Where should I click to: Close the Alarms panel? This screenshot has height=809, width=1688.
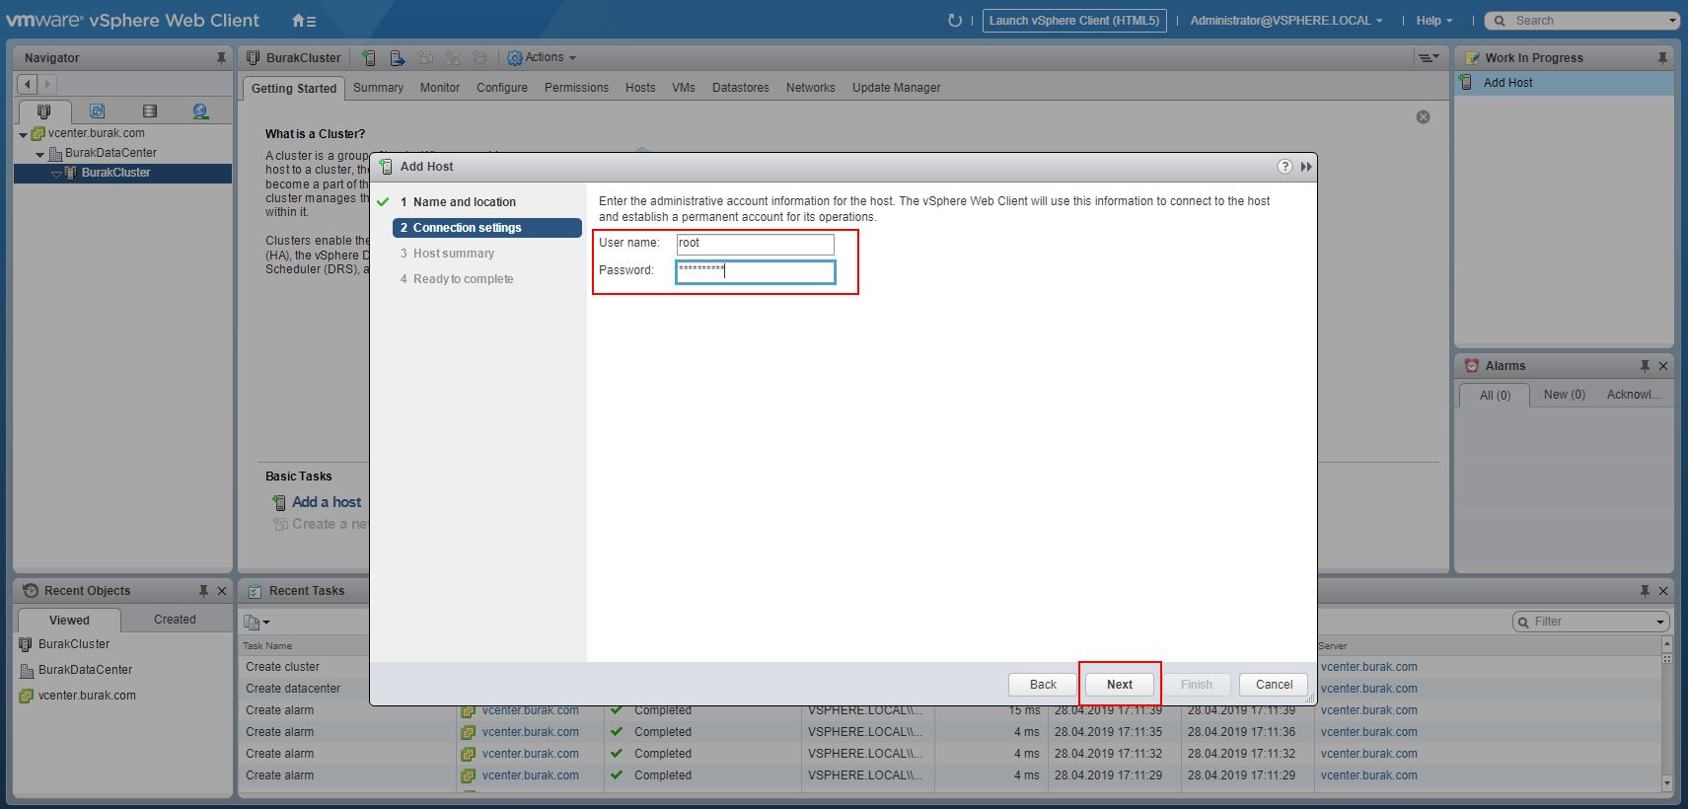coord(1663,366)
